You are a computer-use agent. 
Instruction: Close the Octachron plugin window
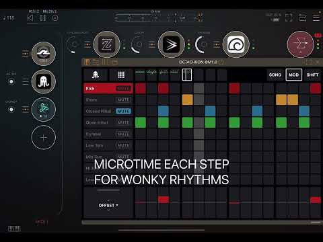tap(318, 62)
